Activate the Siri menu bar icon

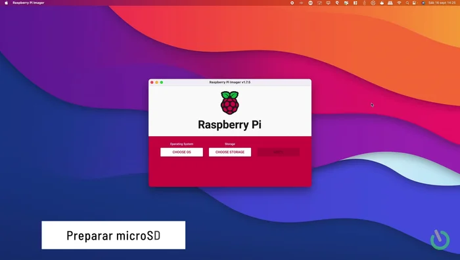coord(423,3)
